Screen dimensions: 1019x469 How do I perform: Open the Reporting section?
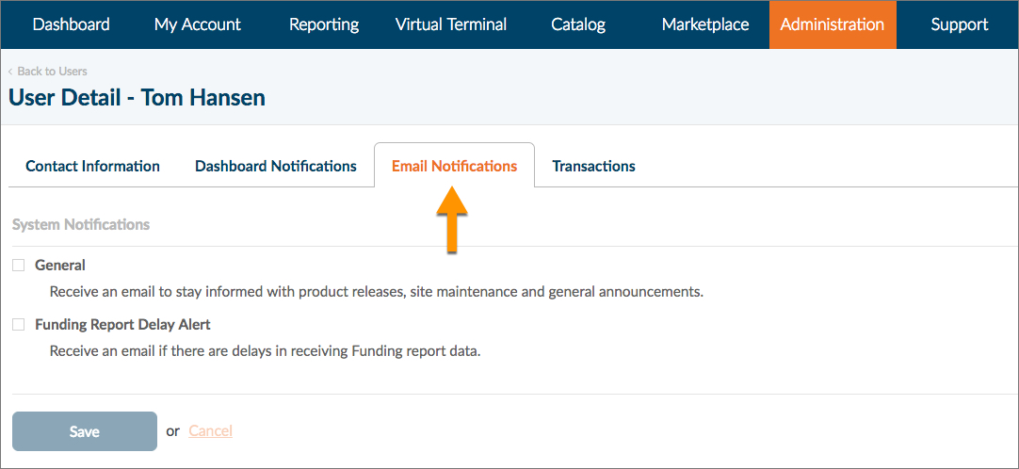324,24
